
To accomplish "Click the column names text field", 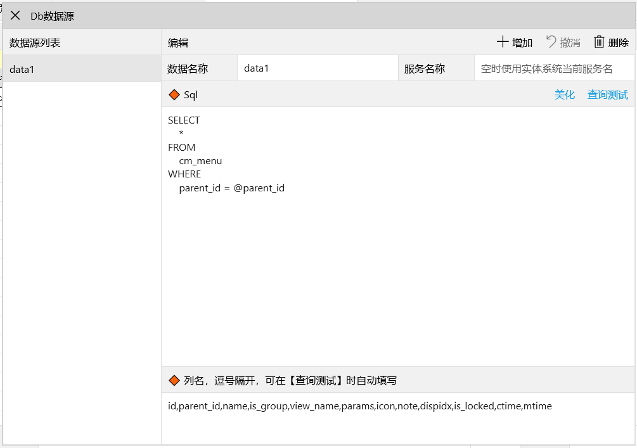I will point(397,418).
